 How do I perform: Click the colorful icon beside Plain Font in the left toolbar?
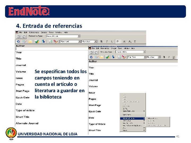point(55,42)
